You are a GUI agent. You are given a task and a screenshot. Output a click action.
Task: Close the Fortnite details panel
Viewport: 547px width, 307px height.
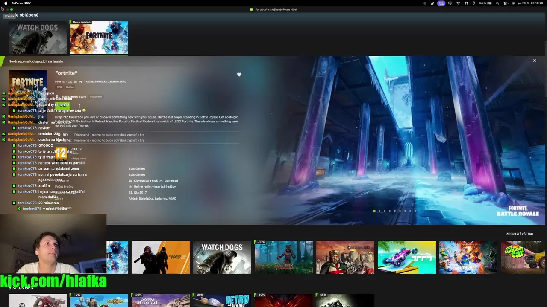(x=534, y=61)
